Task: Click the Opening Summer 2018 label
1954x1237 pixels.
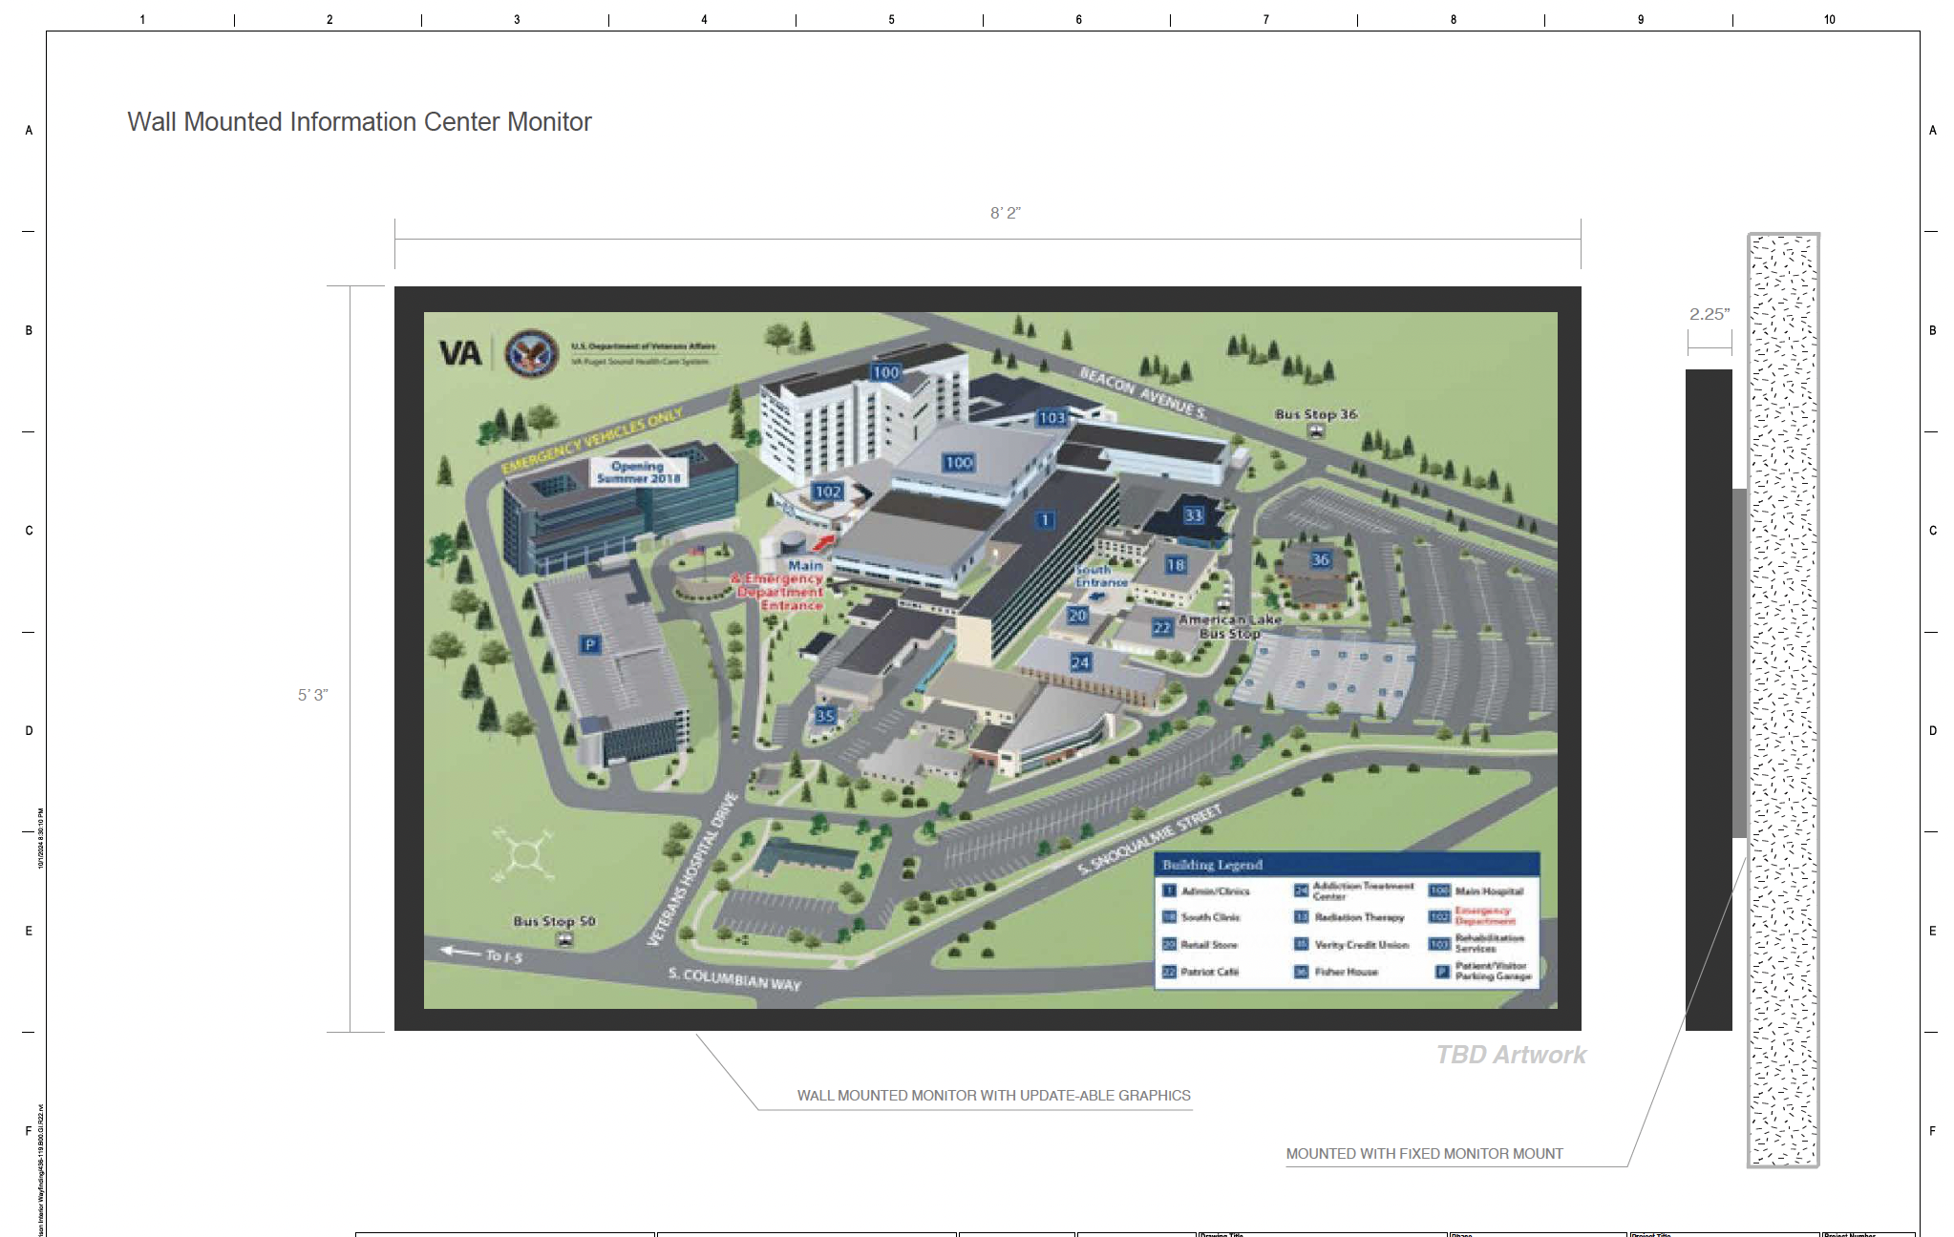Action: click(x=638, y=472)
